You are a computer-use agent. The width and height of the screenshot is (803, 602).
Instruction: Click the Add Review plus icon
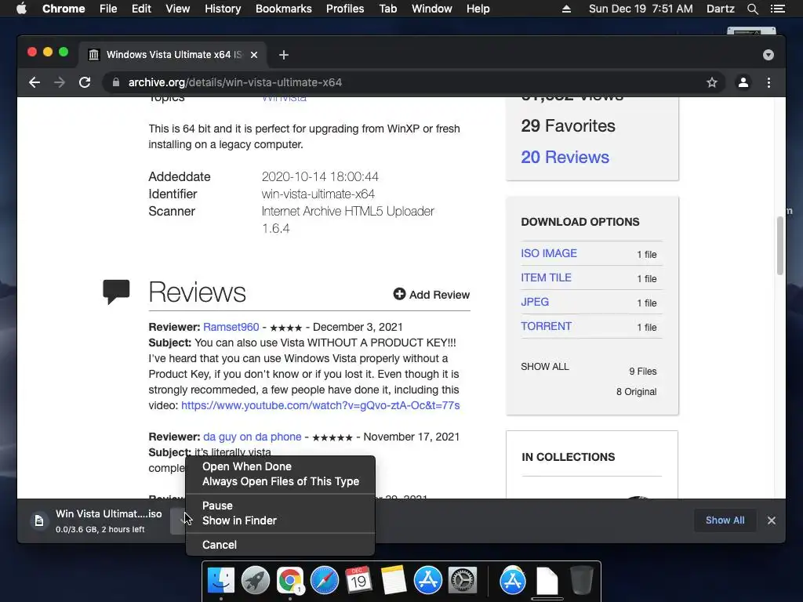(399, 294)
